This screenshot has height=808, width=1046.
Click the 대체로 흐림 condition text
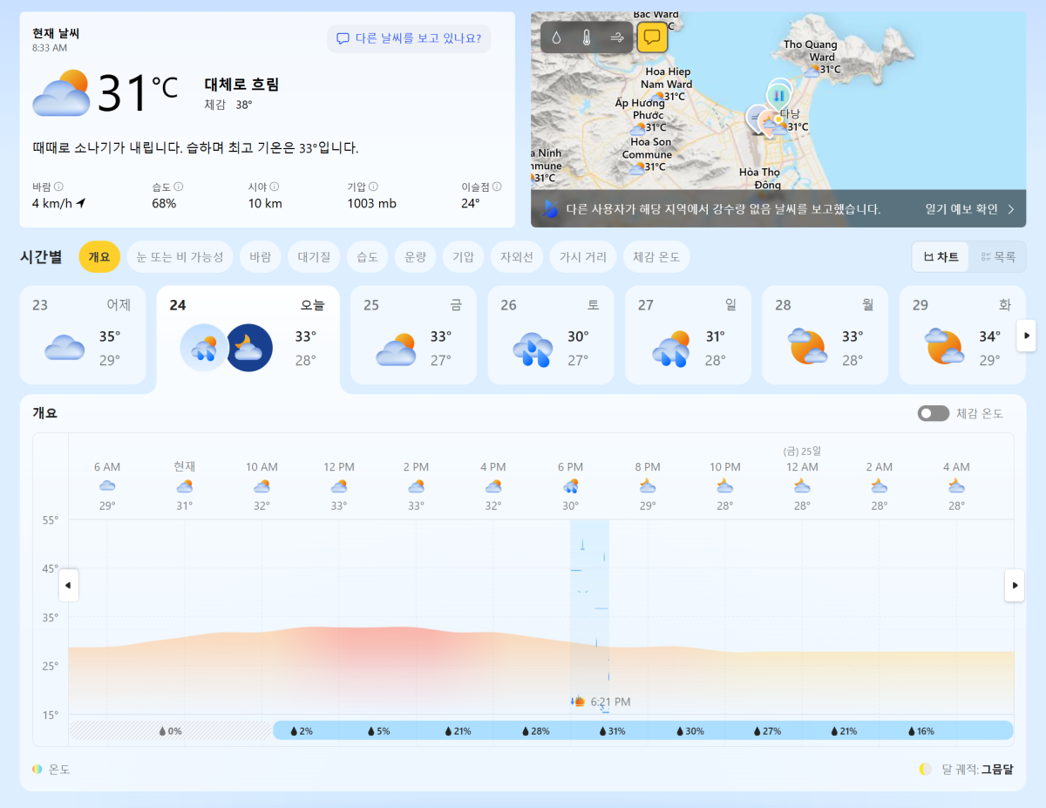pyautogui.click(x=241, y=85)
